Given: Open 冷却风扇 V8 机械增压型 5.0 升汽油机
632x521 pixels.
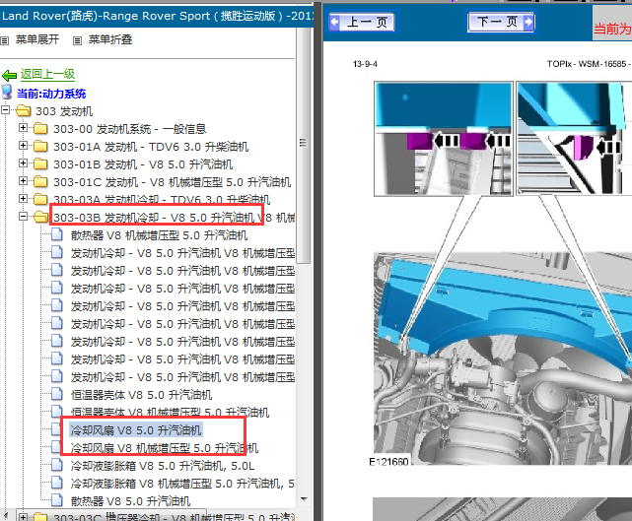Looking at the screenshot, I should pos(165,448).
